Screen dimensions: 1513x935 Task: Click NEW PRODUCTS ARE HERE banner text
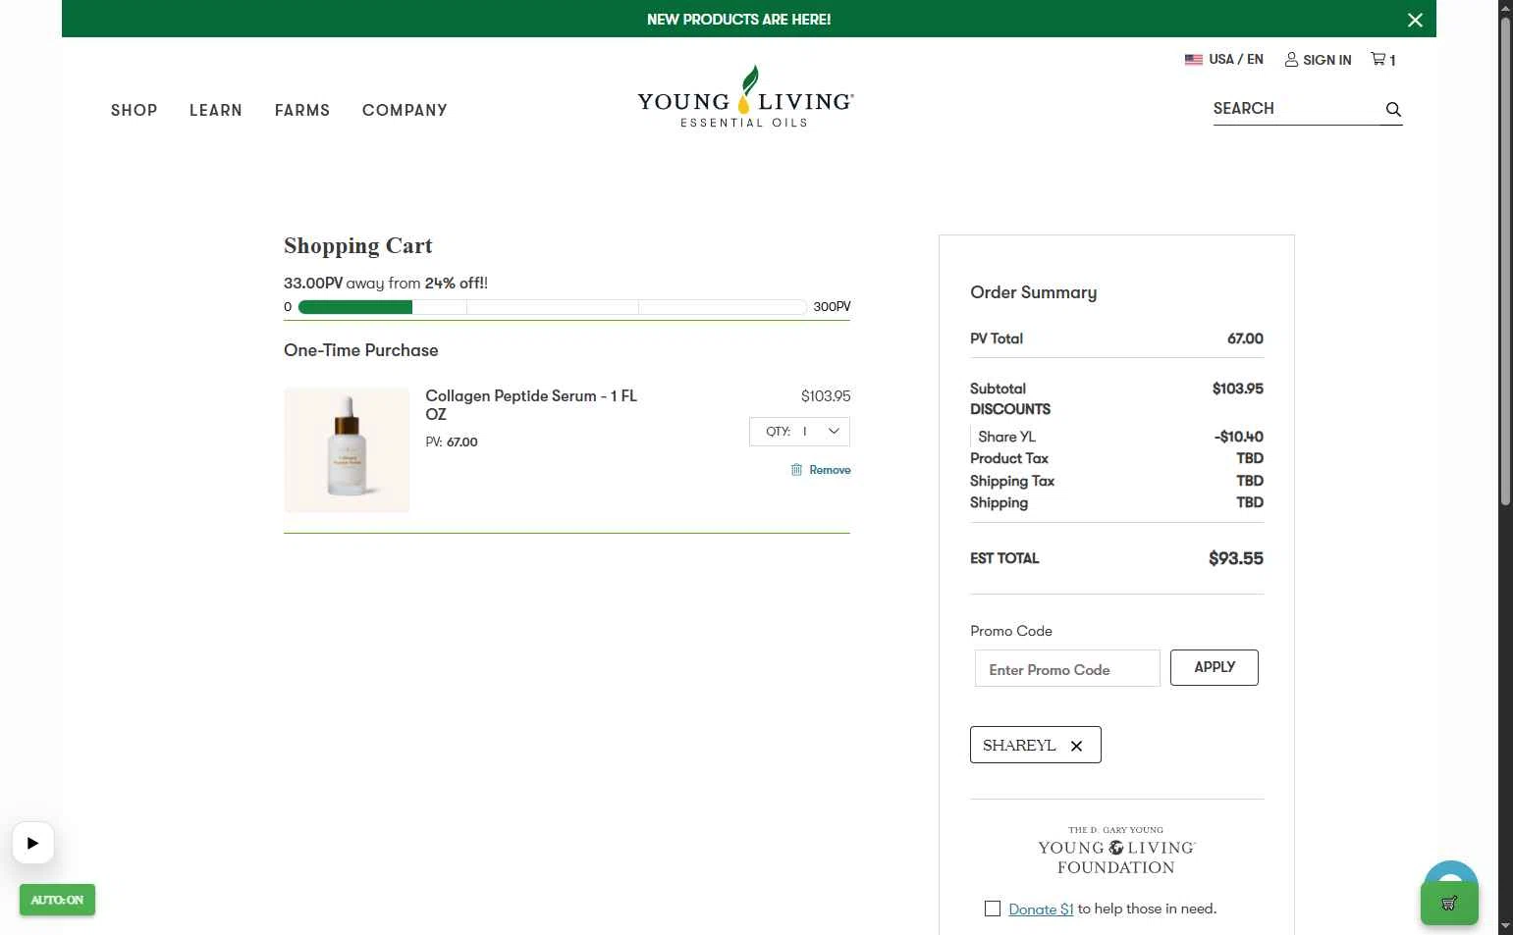click(x=739, y=20)
